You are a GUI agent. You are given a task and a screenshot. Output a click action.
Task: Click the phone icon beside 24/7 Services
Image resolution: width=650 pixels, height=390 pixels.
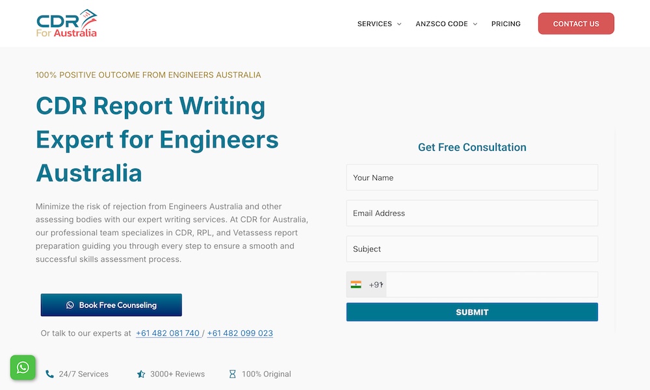point(50,374)
